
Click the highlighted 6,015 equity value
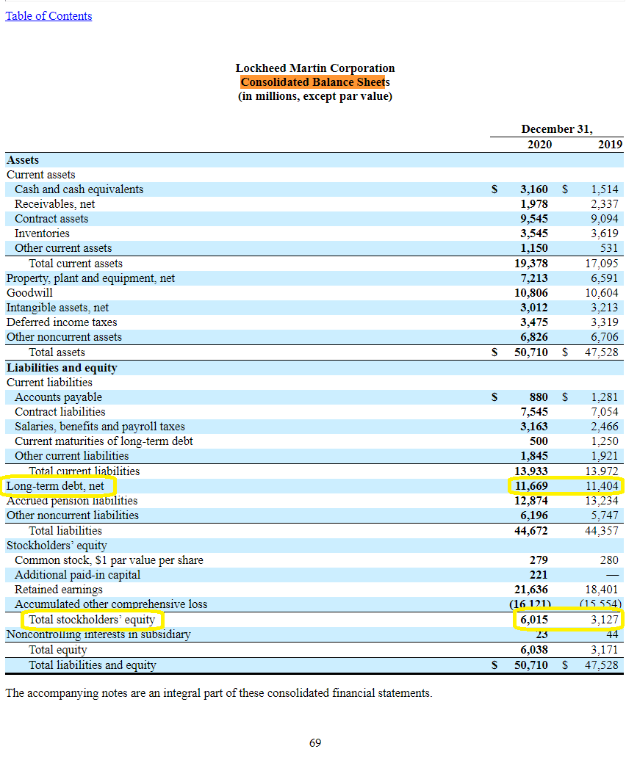coord(534,619)
